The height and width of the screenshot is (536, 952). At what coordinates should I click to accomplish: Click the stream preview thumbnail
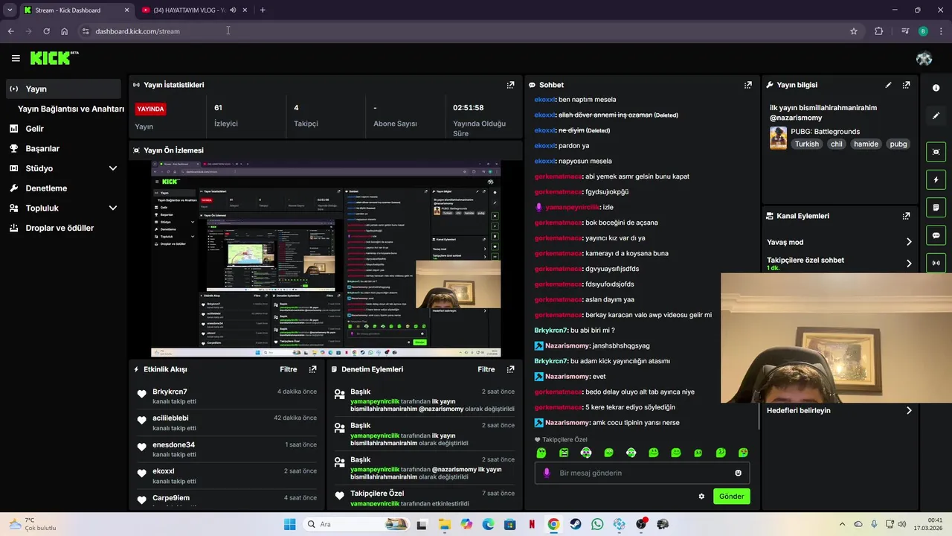click(326, 258)
